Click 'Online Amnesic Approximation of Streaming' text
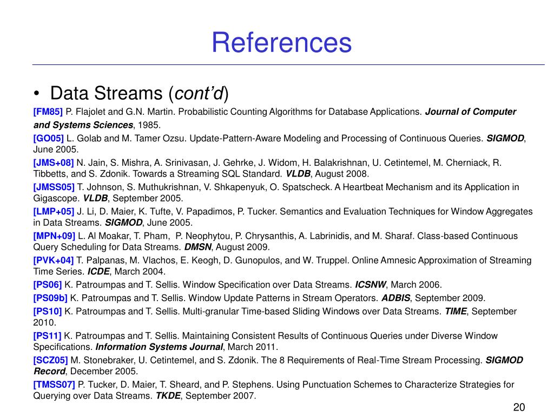Screen dimensions: 554x416 point(441,261)
